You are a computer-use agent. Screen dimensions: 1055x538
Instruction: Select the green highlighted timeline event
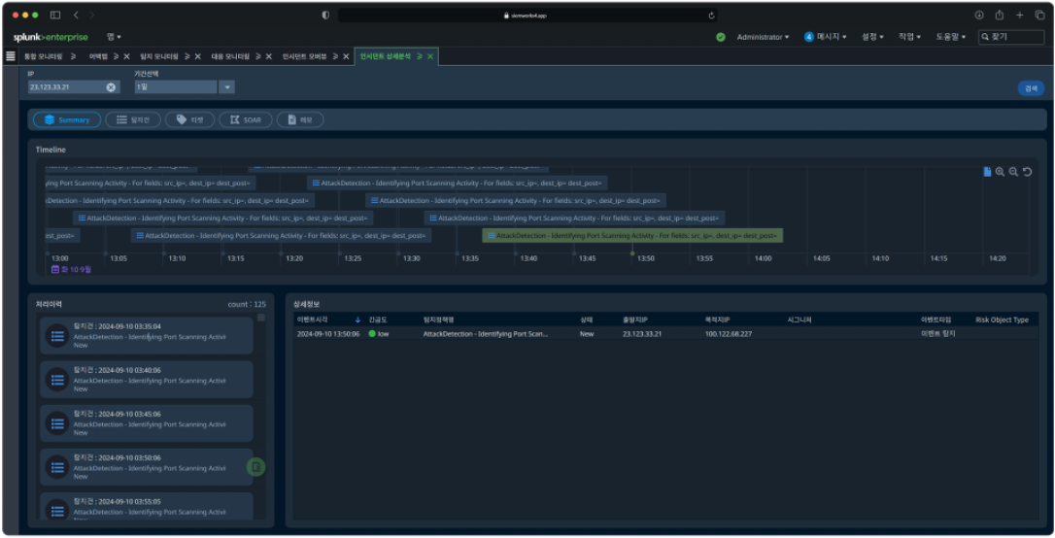click(632, 235)
